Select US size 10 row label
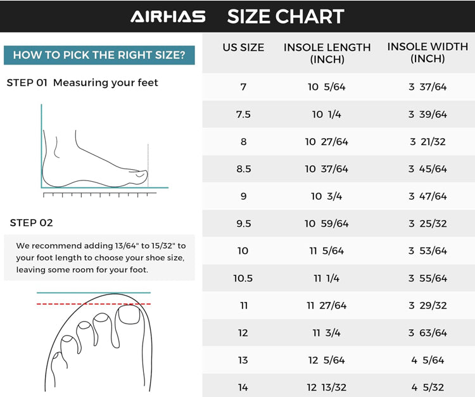 click(243, 251)
